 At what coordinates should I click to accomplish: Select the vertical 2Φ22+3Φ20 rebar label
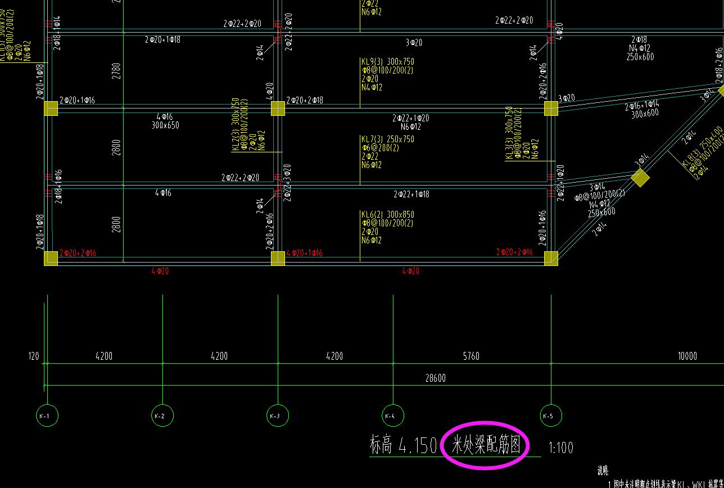(288, 182)
